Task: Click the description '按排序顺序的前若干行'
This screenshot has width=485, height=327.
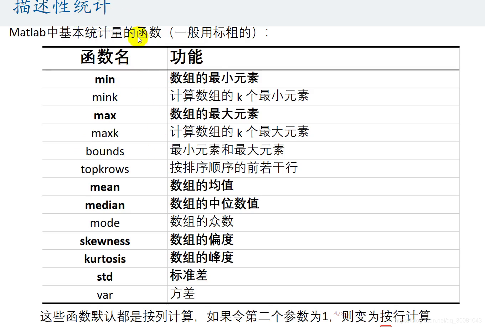Action: pyautogui.click(x=234, y=167)
